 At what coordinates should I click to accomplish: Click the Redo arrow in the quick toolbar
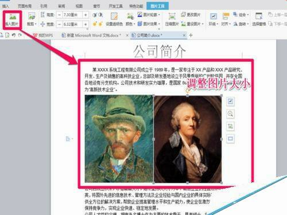[20, 35]
